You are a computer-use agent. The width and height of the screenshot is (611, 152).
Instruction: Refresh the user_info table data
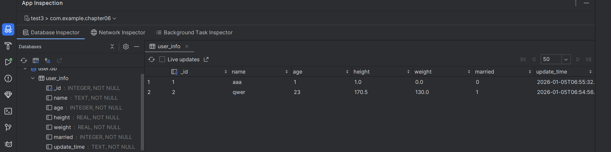[152, 59]
